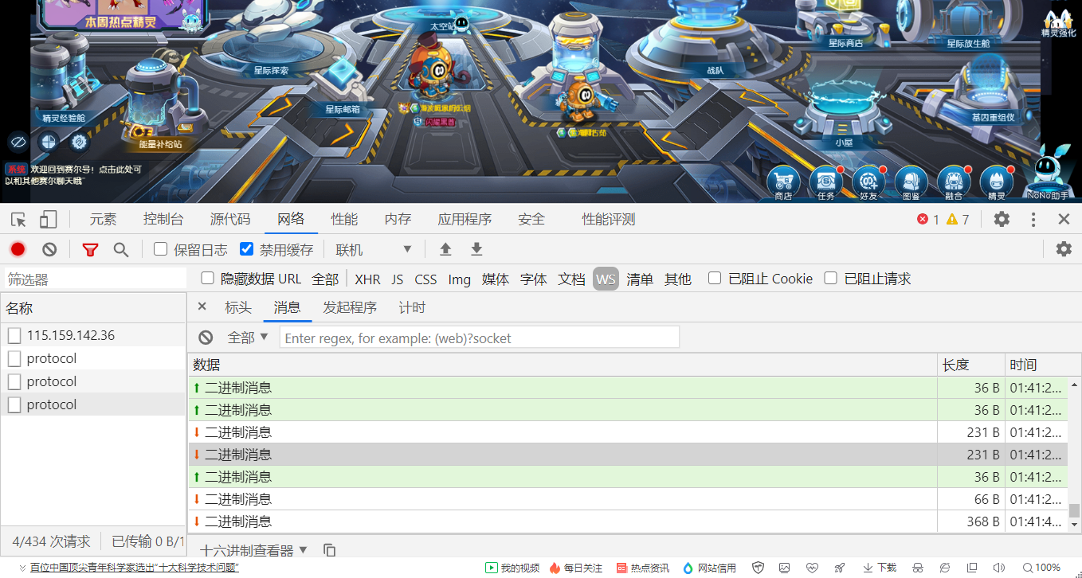1082x578 pixels.
Task: Open the 商店 shop icon in game
Action: [783, 184]
